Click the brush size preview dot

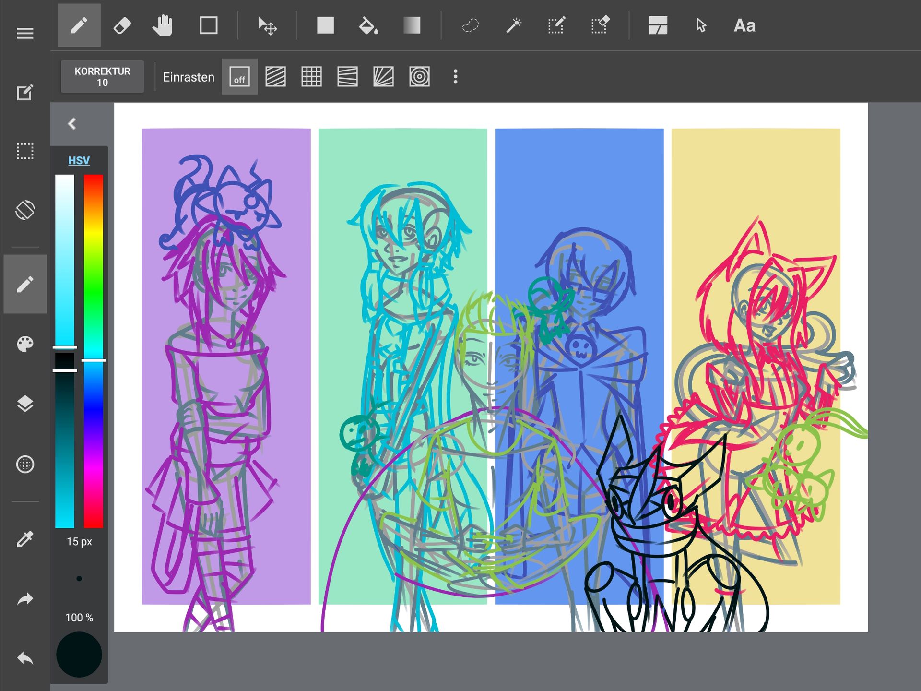click(x=79, y=579)
